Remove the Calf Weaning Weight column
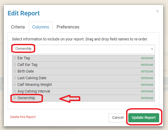Viewport: 168px width, 130px height. 147,85
